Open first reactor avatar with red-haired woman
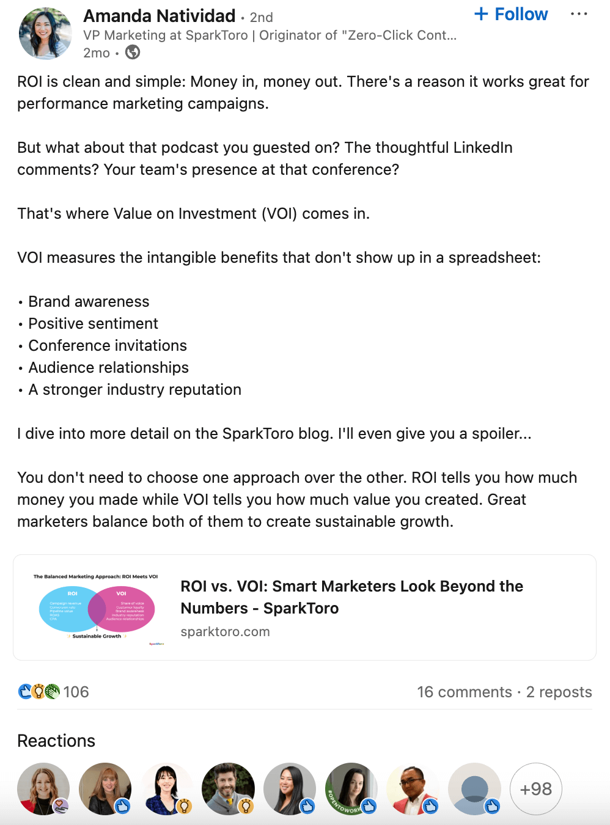This screenshot has height=825, width=610. click(43, 789)
